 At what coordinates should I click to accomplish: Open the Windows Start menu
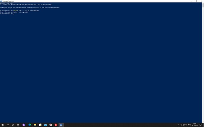pos(2,125)
